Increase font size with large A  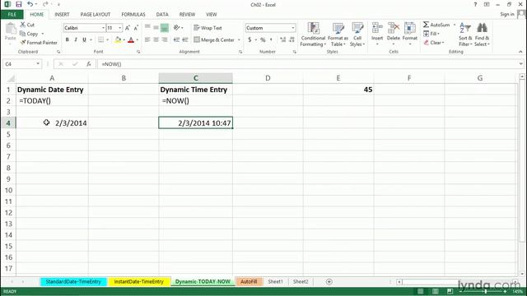tap(128, 28)
